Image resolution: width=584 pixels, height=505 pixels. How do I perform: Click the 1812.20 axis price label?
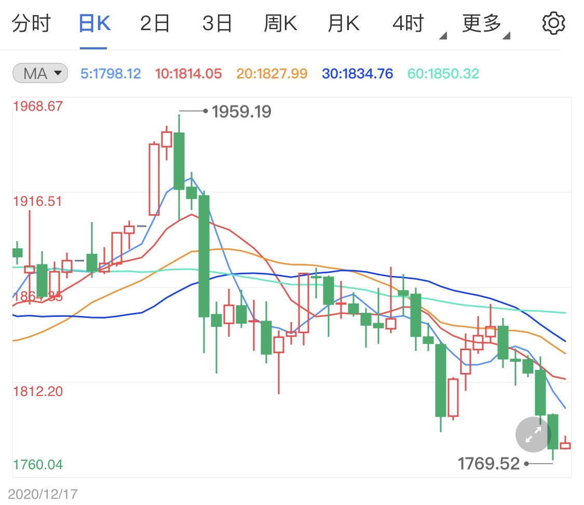38,391
